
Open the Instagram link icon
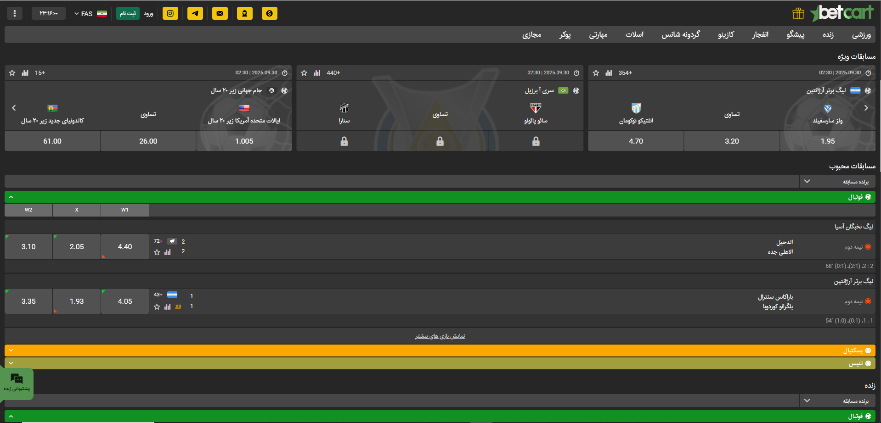pyautogui.click(x=170, y=13)
